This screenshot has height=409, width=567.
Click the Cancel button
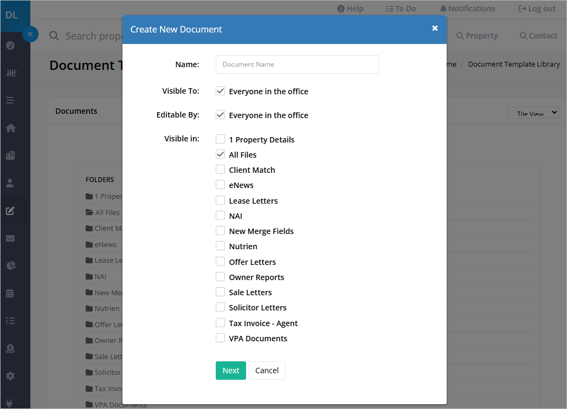pyautogui.click(x=267, y=371)
